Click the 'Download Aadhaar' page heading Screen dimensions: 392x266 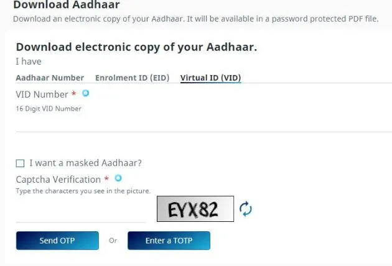tap(67, 5)
